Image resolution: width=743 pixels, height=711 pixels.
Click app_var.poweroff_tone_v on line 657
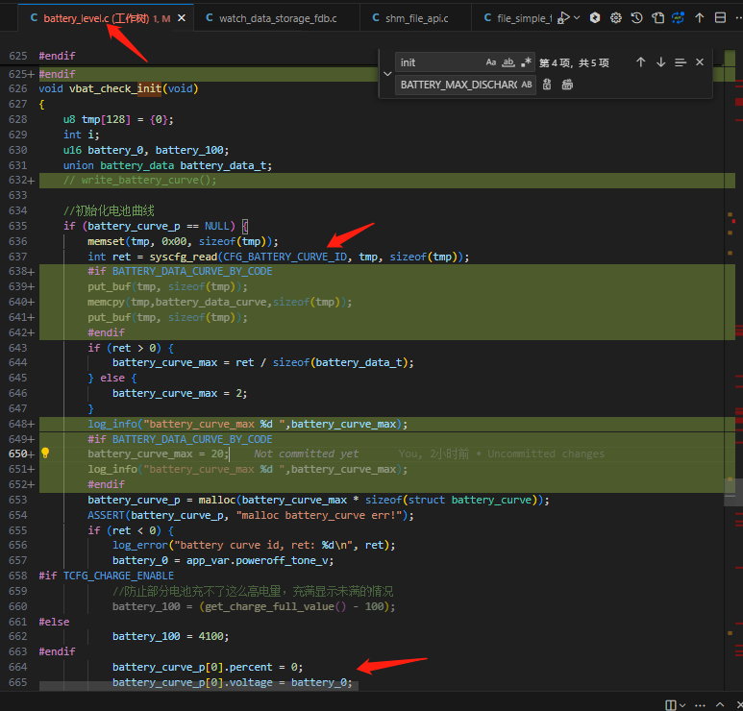[x=257, y=561]
